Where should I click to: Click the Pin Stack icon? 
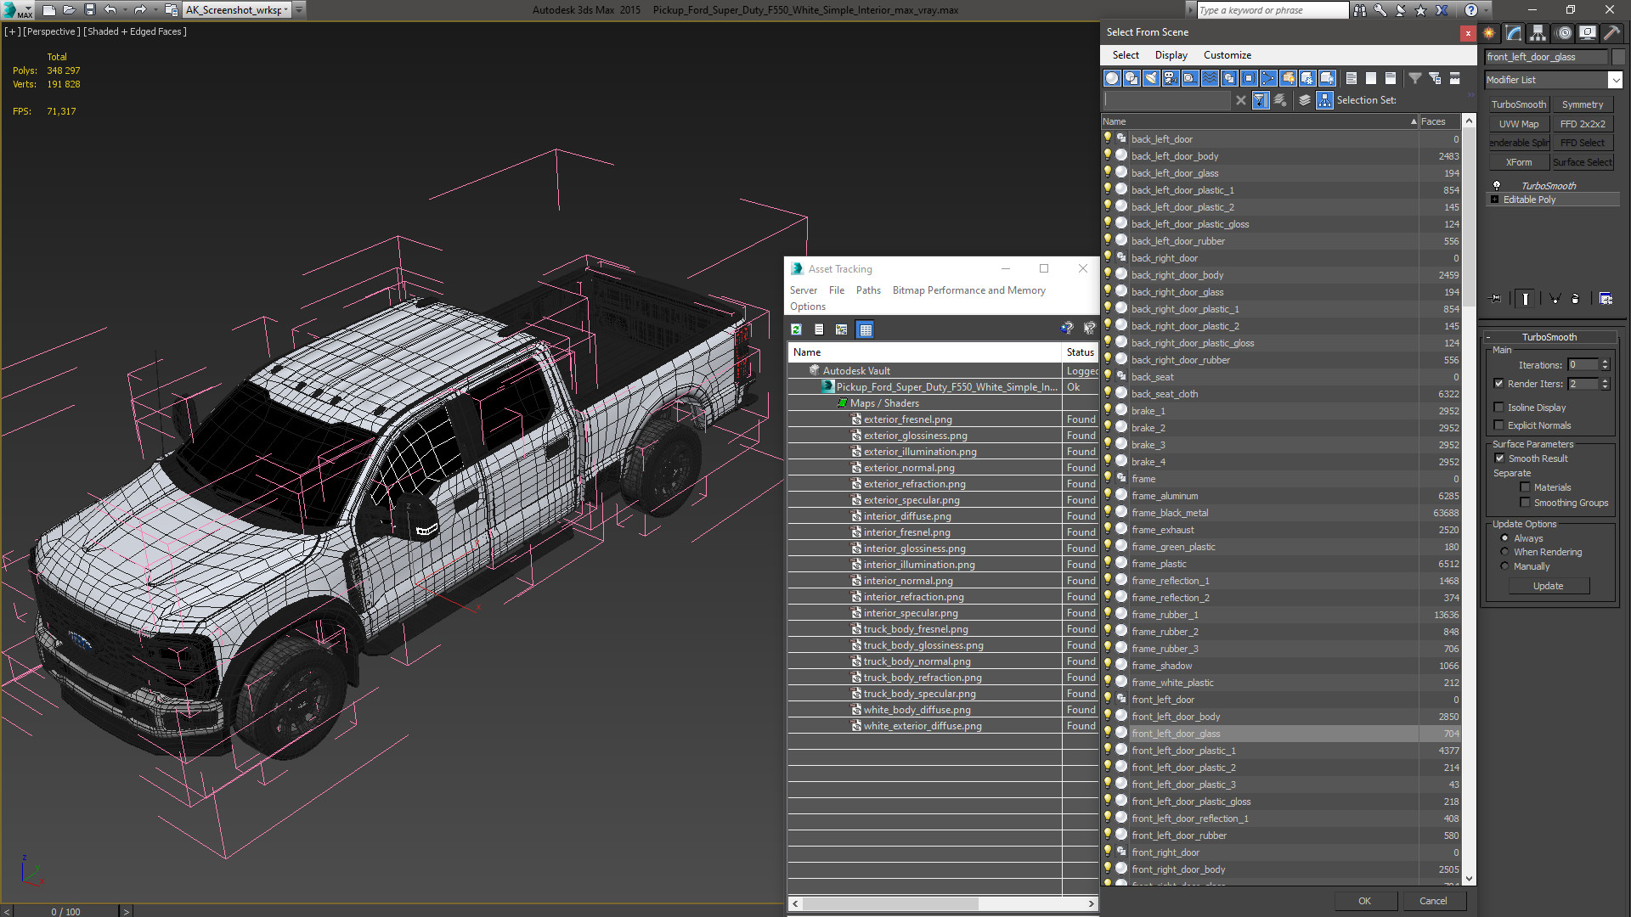(1496, 299)
